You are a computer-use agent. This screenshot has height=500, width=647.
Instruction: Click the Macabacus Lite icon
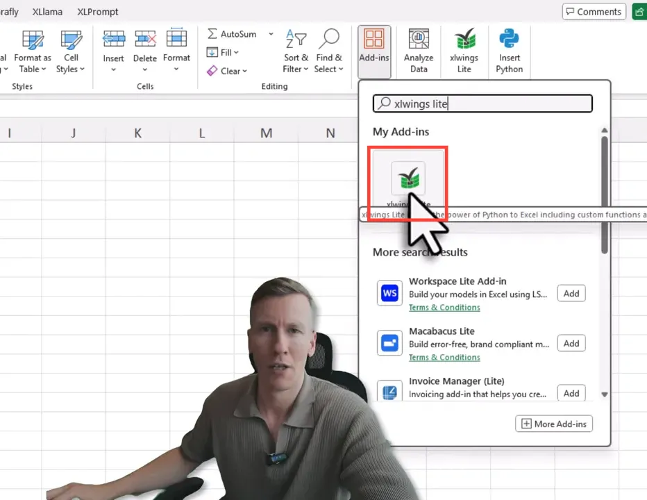pos(389,343)
